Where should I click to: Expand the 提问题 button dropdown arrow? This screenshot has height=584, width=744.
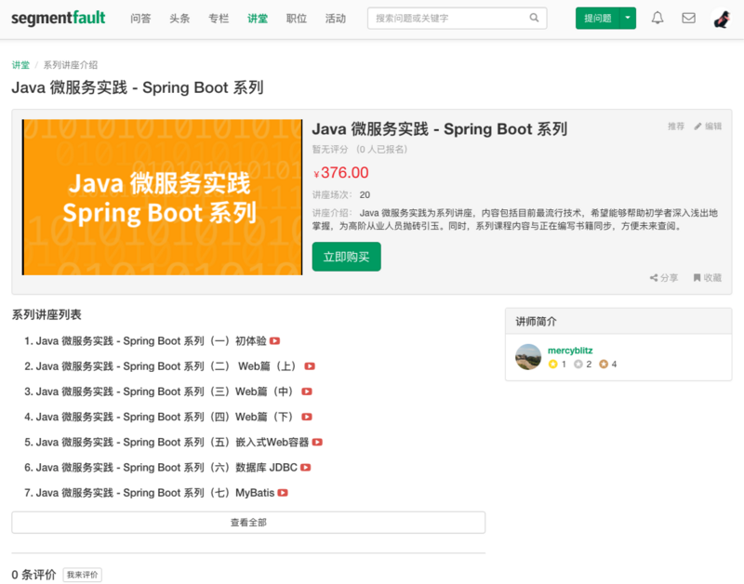click(x=627, y=18)
